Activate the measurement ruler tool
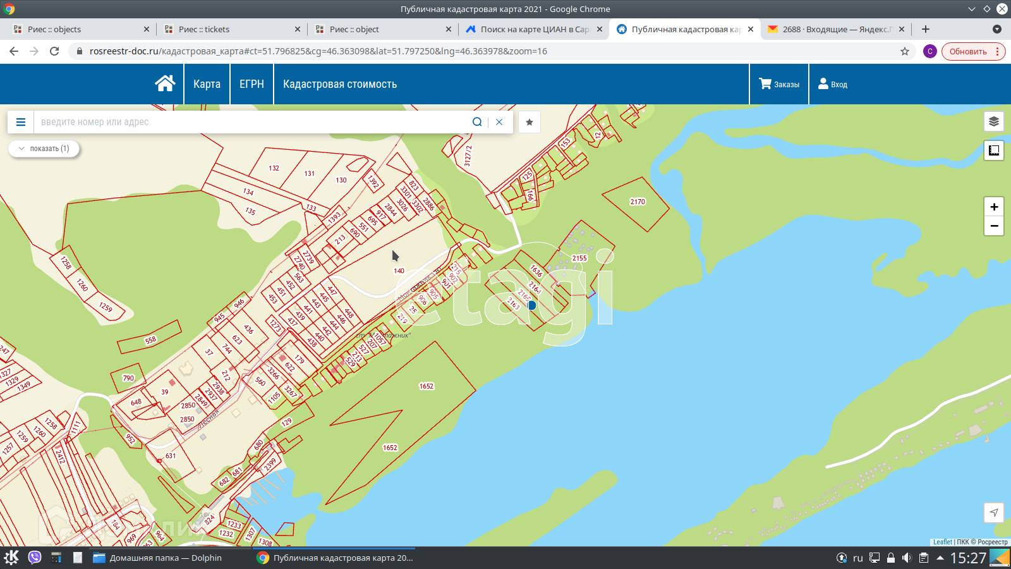1011x569 pixels. pos(993,150)
